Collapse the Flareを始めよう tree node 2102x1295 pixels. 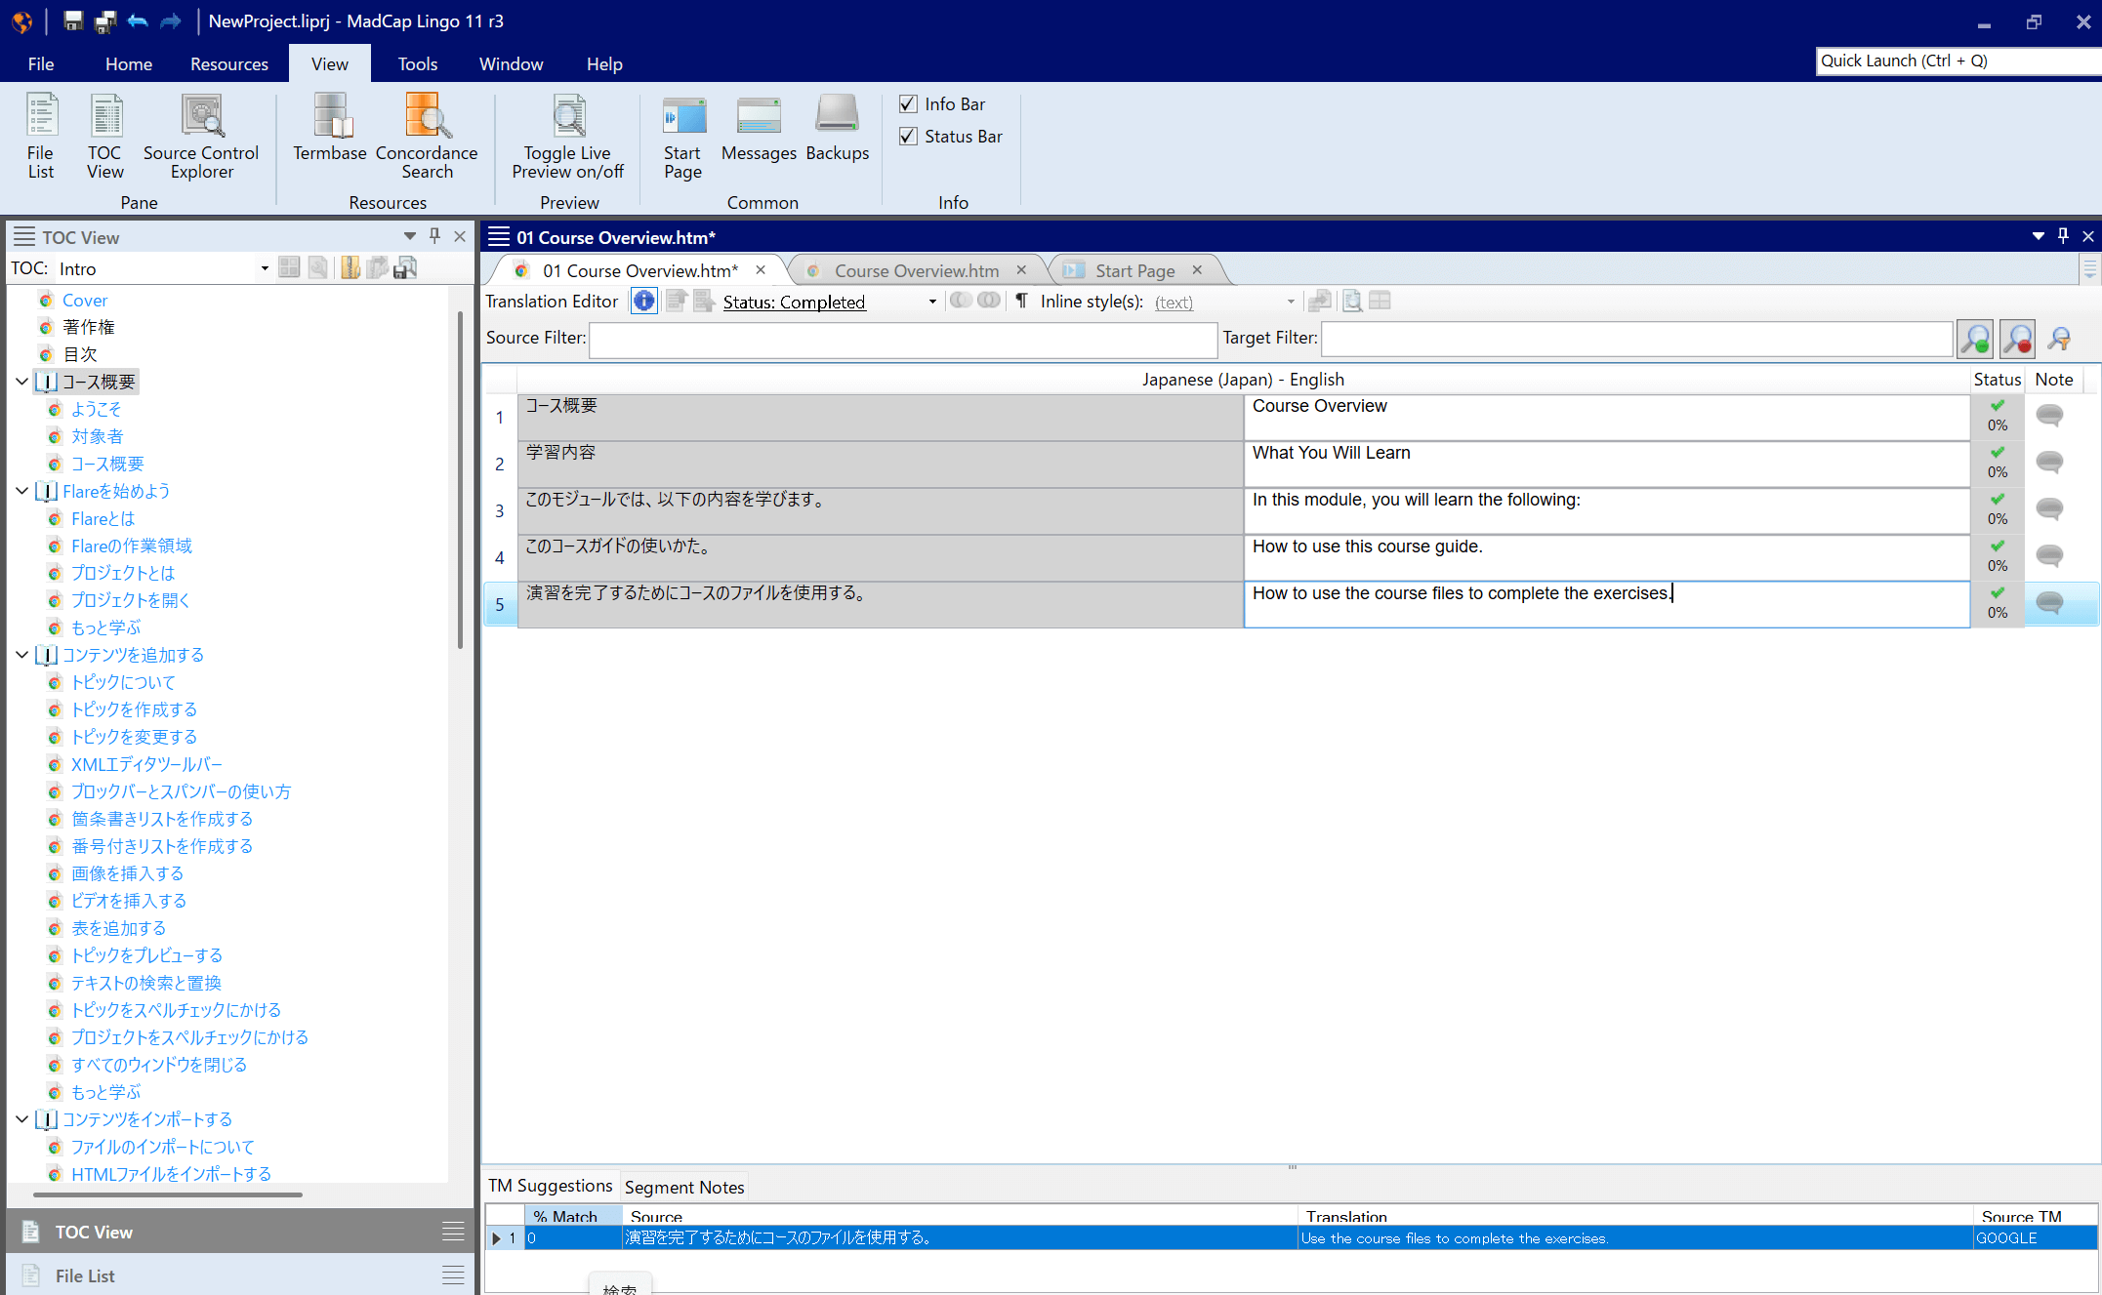pyautogui.click(x=21, y=491)
